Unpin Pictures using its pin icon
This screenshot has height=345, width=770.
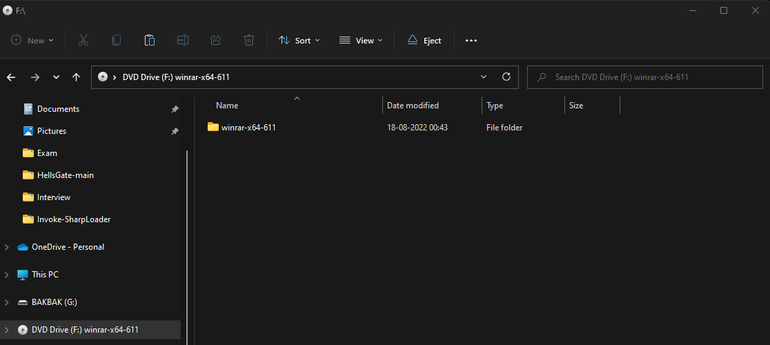(175, 131)
